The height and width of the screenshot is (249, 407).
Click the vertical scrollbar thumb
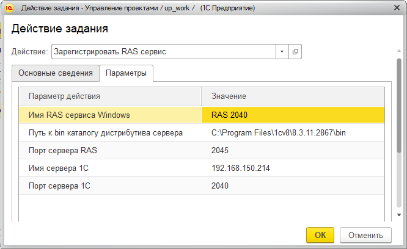(399, 105)
